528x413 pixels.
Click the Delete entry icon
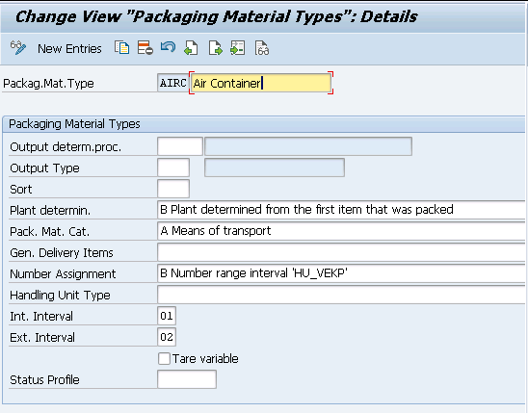tap(145, 48)
